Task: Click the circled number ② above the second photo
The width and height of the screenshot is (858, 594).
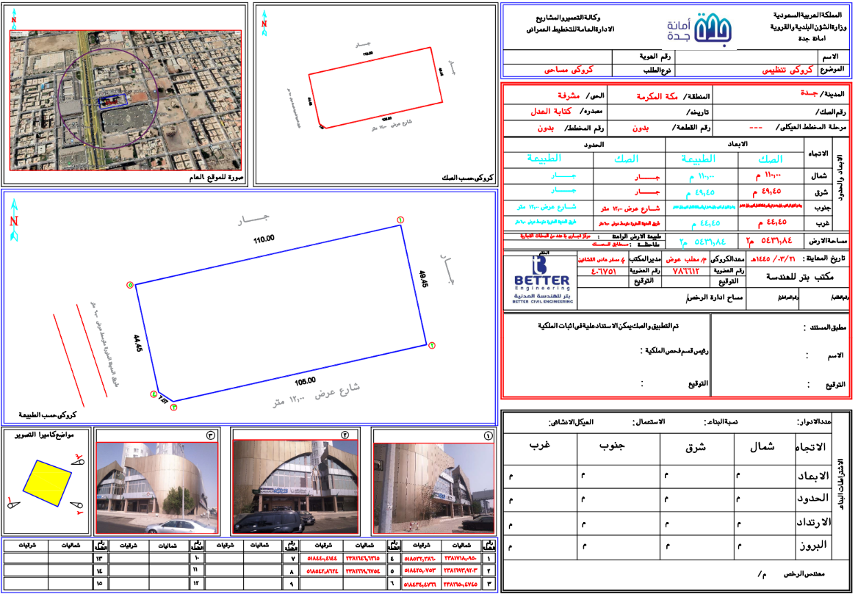Action: [345, 435]
